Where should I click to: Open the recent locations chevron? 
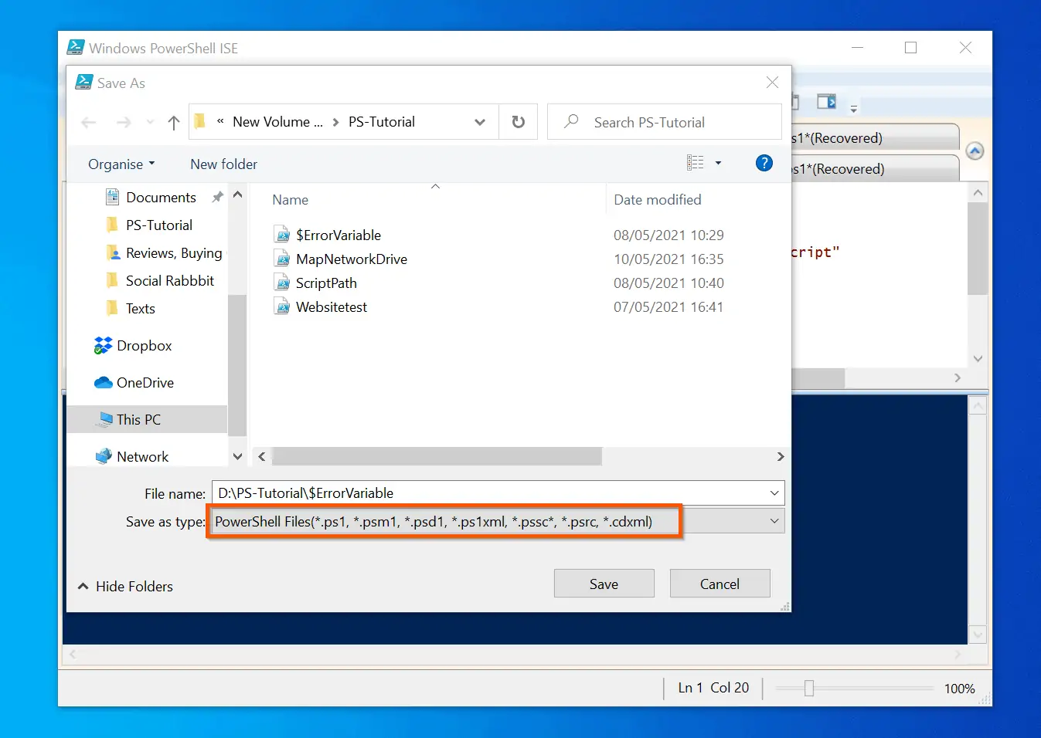point(150,122)
